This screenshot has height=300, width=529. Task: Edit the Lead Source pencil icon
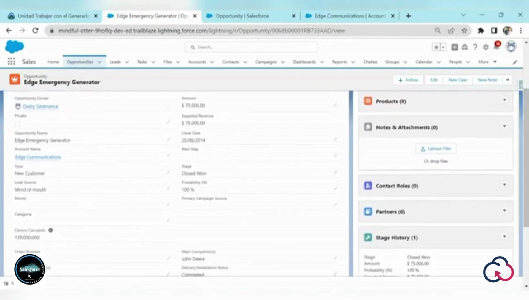(168, 189)
